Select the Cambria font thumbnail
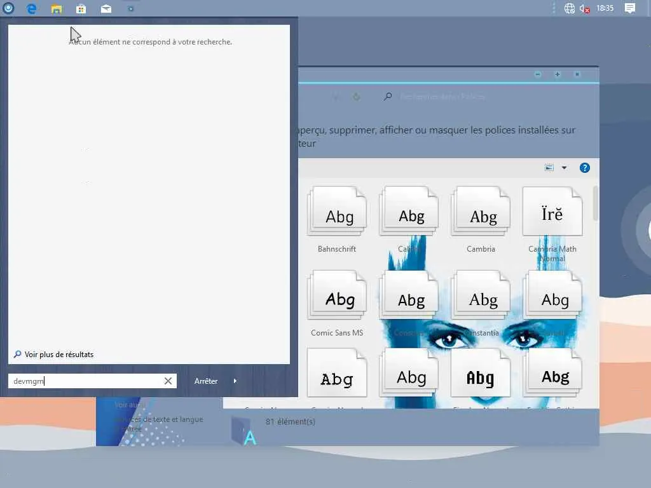Viewport: 651px width, 488px height. pyautogui.click(x=481, y=211)
